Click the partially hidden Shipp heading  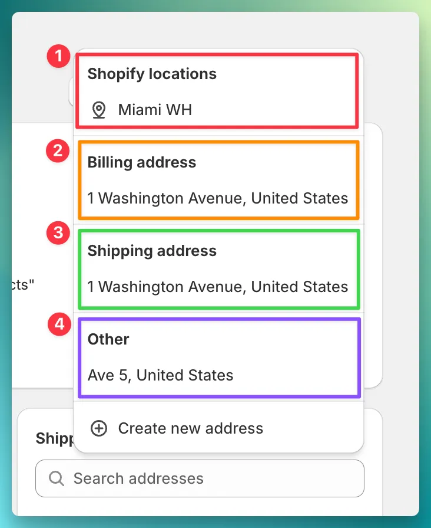(x=55, y=438)
